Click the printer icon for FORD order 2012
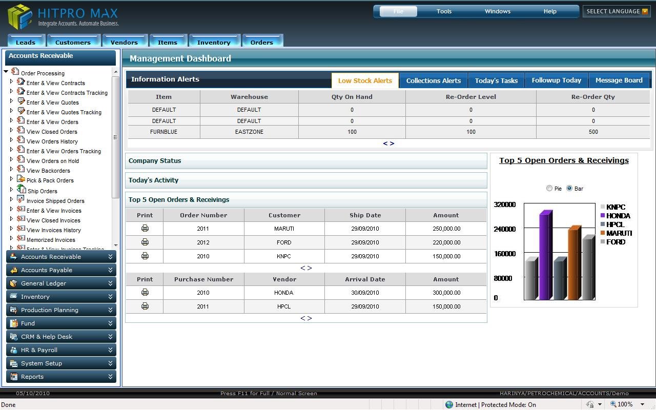The width and height of the screenshot is (656, 410). tap(145, 242)
